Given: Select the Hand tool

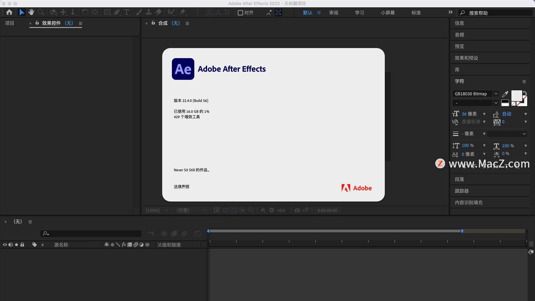Looking at the screenshot, I should (x=31, y=12).
